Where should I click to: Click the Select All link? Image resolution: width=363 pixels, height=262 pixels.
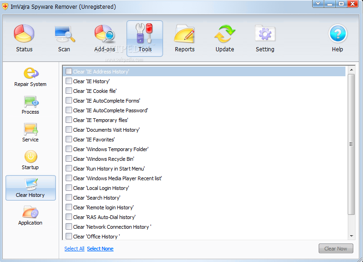(74, 249)
